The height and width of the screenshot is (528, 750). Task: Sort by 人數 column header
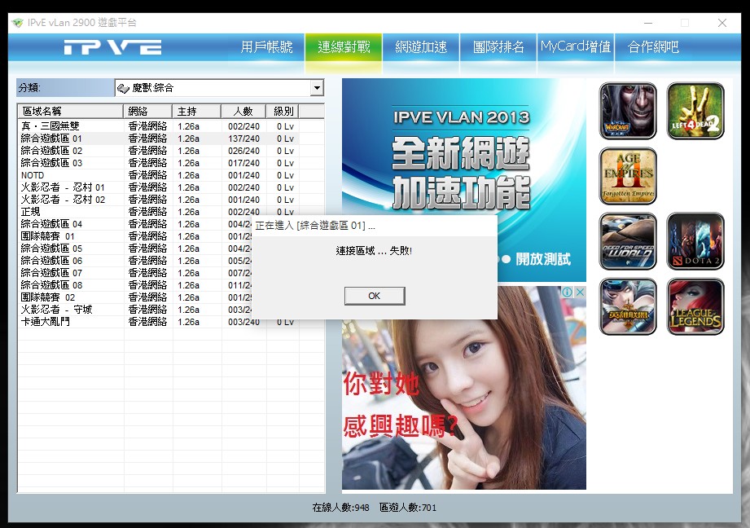point(243,111)
